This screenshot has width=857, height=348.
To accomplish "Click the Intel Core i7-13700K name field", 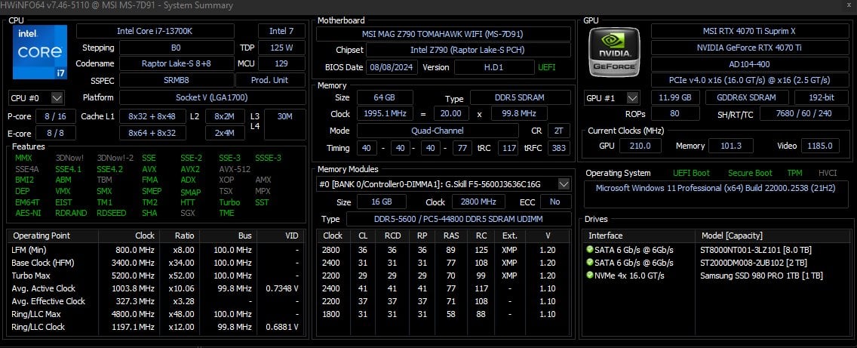I will [x=155, y=31].
